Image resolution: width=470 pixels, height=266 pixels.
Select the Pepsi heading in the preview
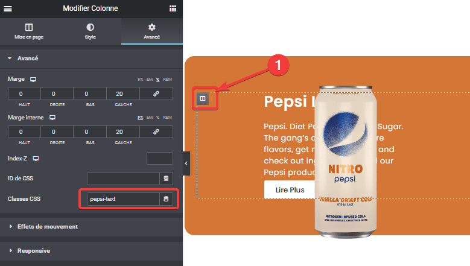pos(290,101)
